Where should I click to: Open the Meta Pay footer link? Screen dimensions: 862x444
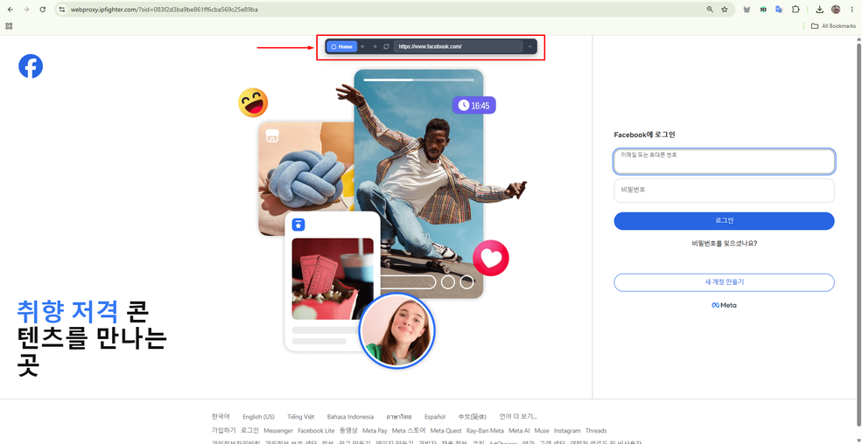375,431
